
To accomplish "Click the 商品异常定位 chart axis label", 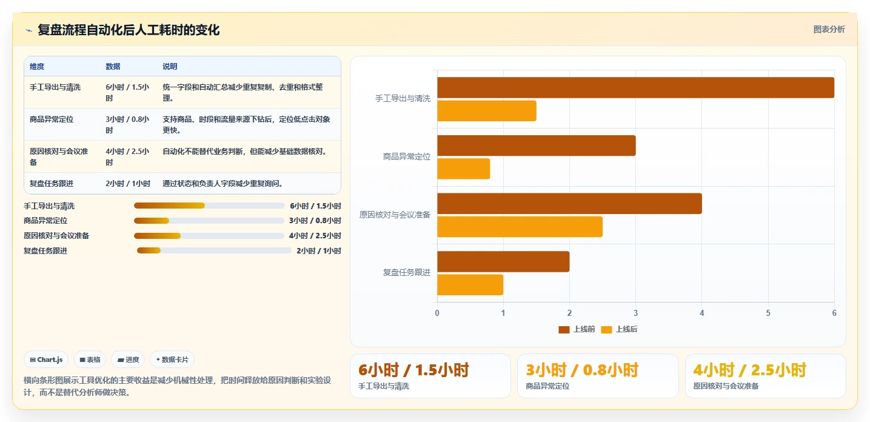I will pos(406,156).
